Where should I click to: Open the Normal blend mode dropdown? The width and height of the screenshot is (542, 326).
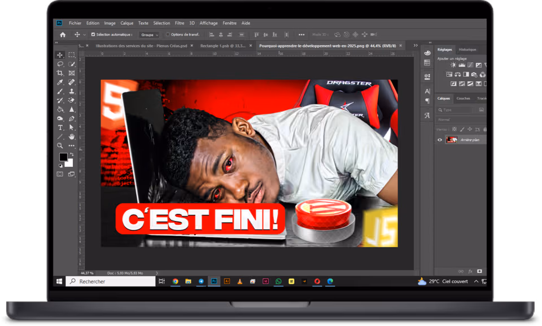pos(460,120)
